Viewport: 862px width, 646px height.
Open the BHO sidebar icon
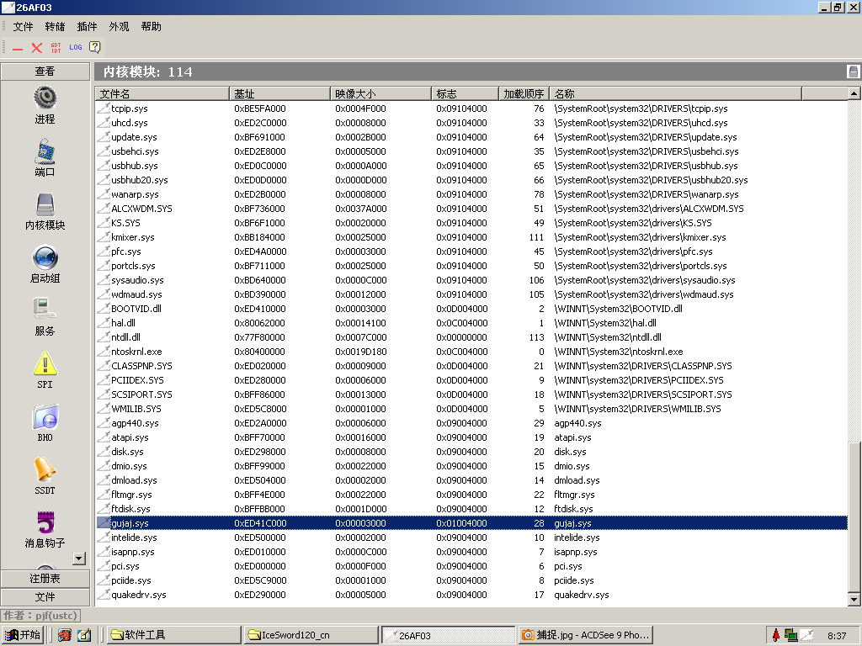pyautogui.click(x=45, y=416)
